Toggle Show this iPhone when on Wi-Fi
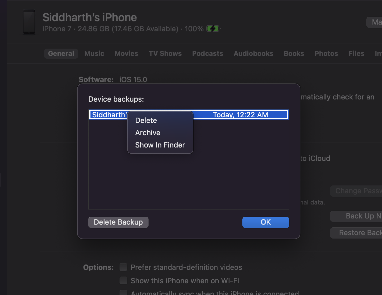382x295 pixels. pyautogui.click(x=123, y=280)
